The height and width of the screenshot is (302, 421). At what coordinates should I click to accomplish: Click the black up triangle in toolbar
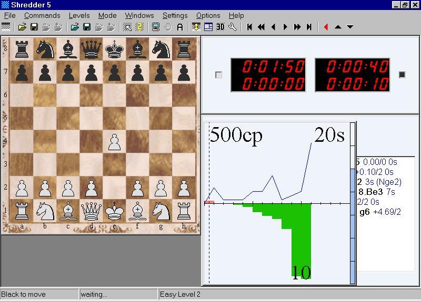coord(338,27)
